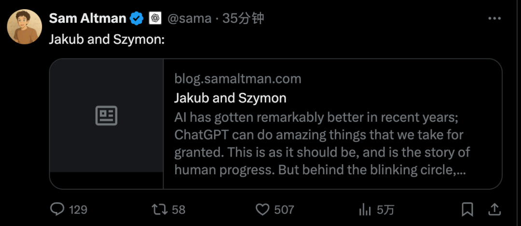Click the 129 replies count
Screen dimensions: 521x226
tap(78, 210)
